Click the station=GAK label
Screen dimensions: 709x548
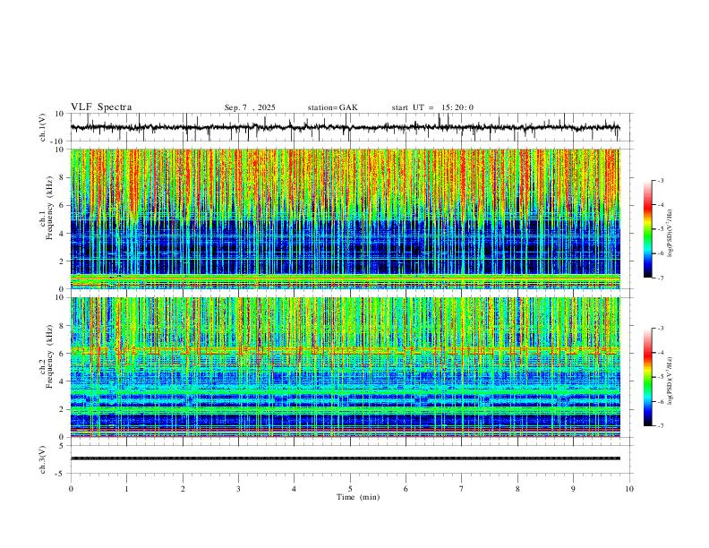click(x=332, y=107)
